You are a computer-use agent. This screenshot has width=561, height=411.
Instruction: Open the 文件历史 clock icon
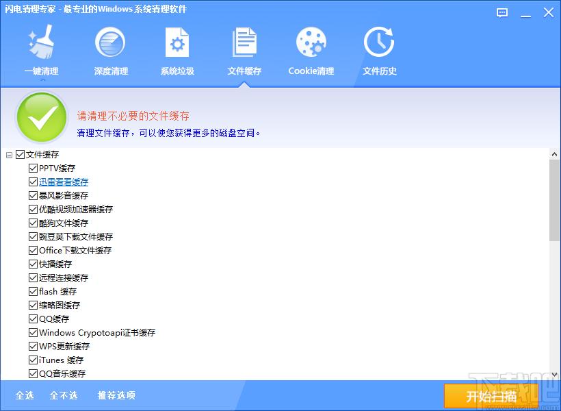(x=379, y=42)
